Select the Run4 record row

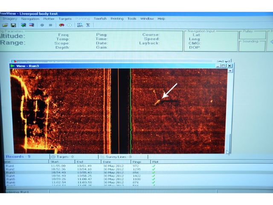tap(139, 176)
